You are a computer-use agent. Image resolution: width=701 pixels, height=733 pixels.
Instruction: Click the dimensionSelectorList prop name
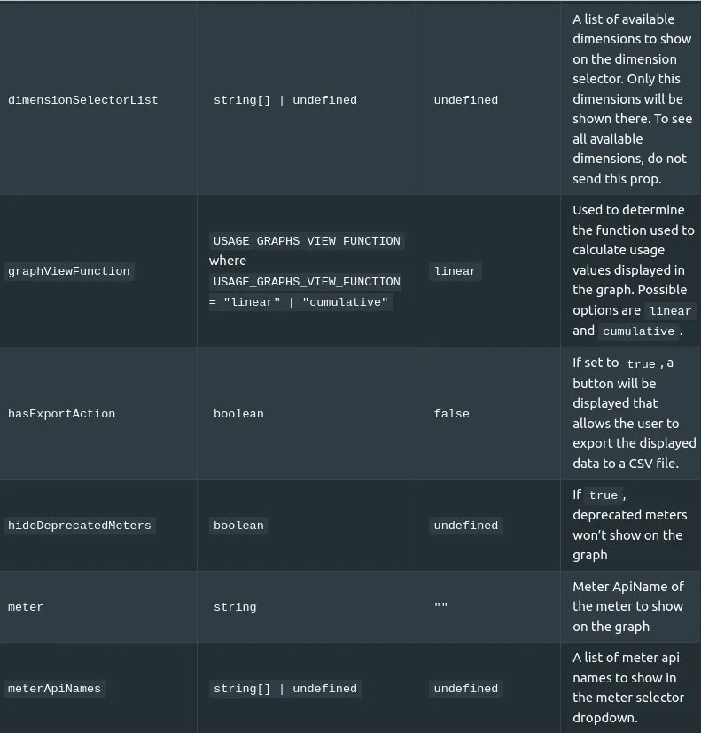pyautogui.click(x=82, y=100)
